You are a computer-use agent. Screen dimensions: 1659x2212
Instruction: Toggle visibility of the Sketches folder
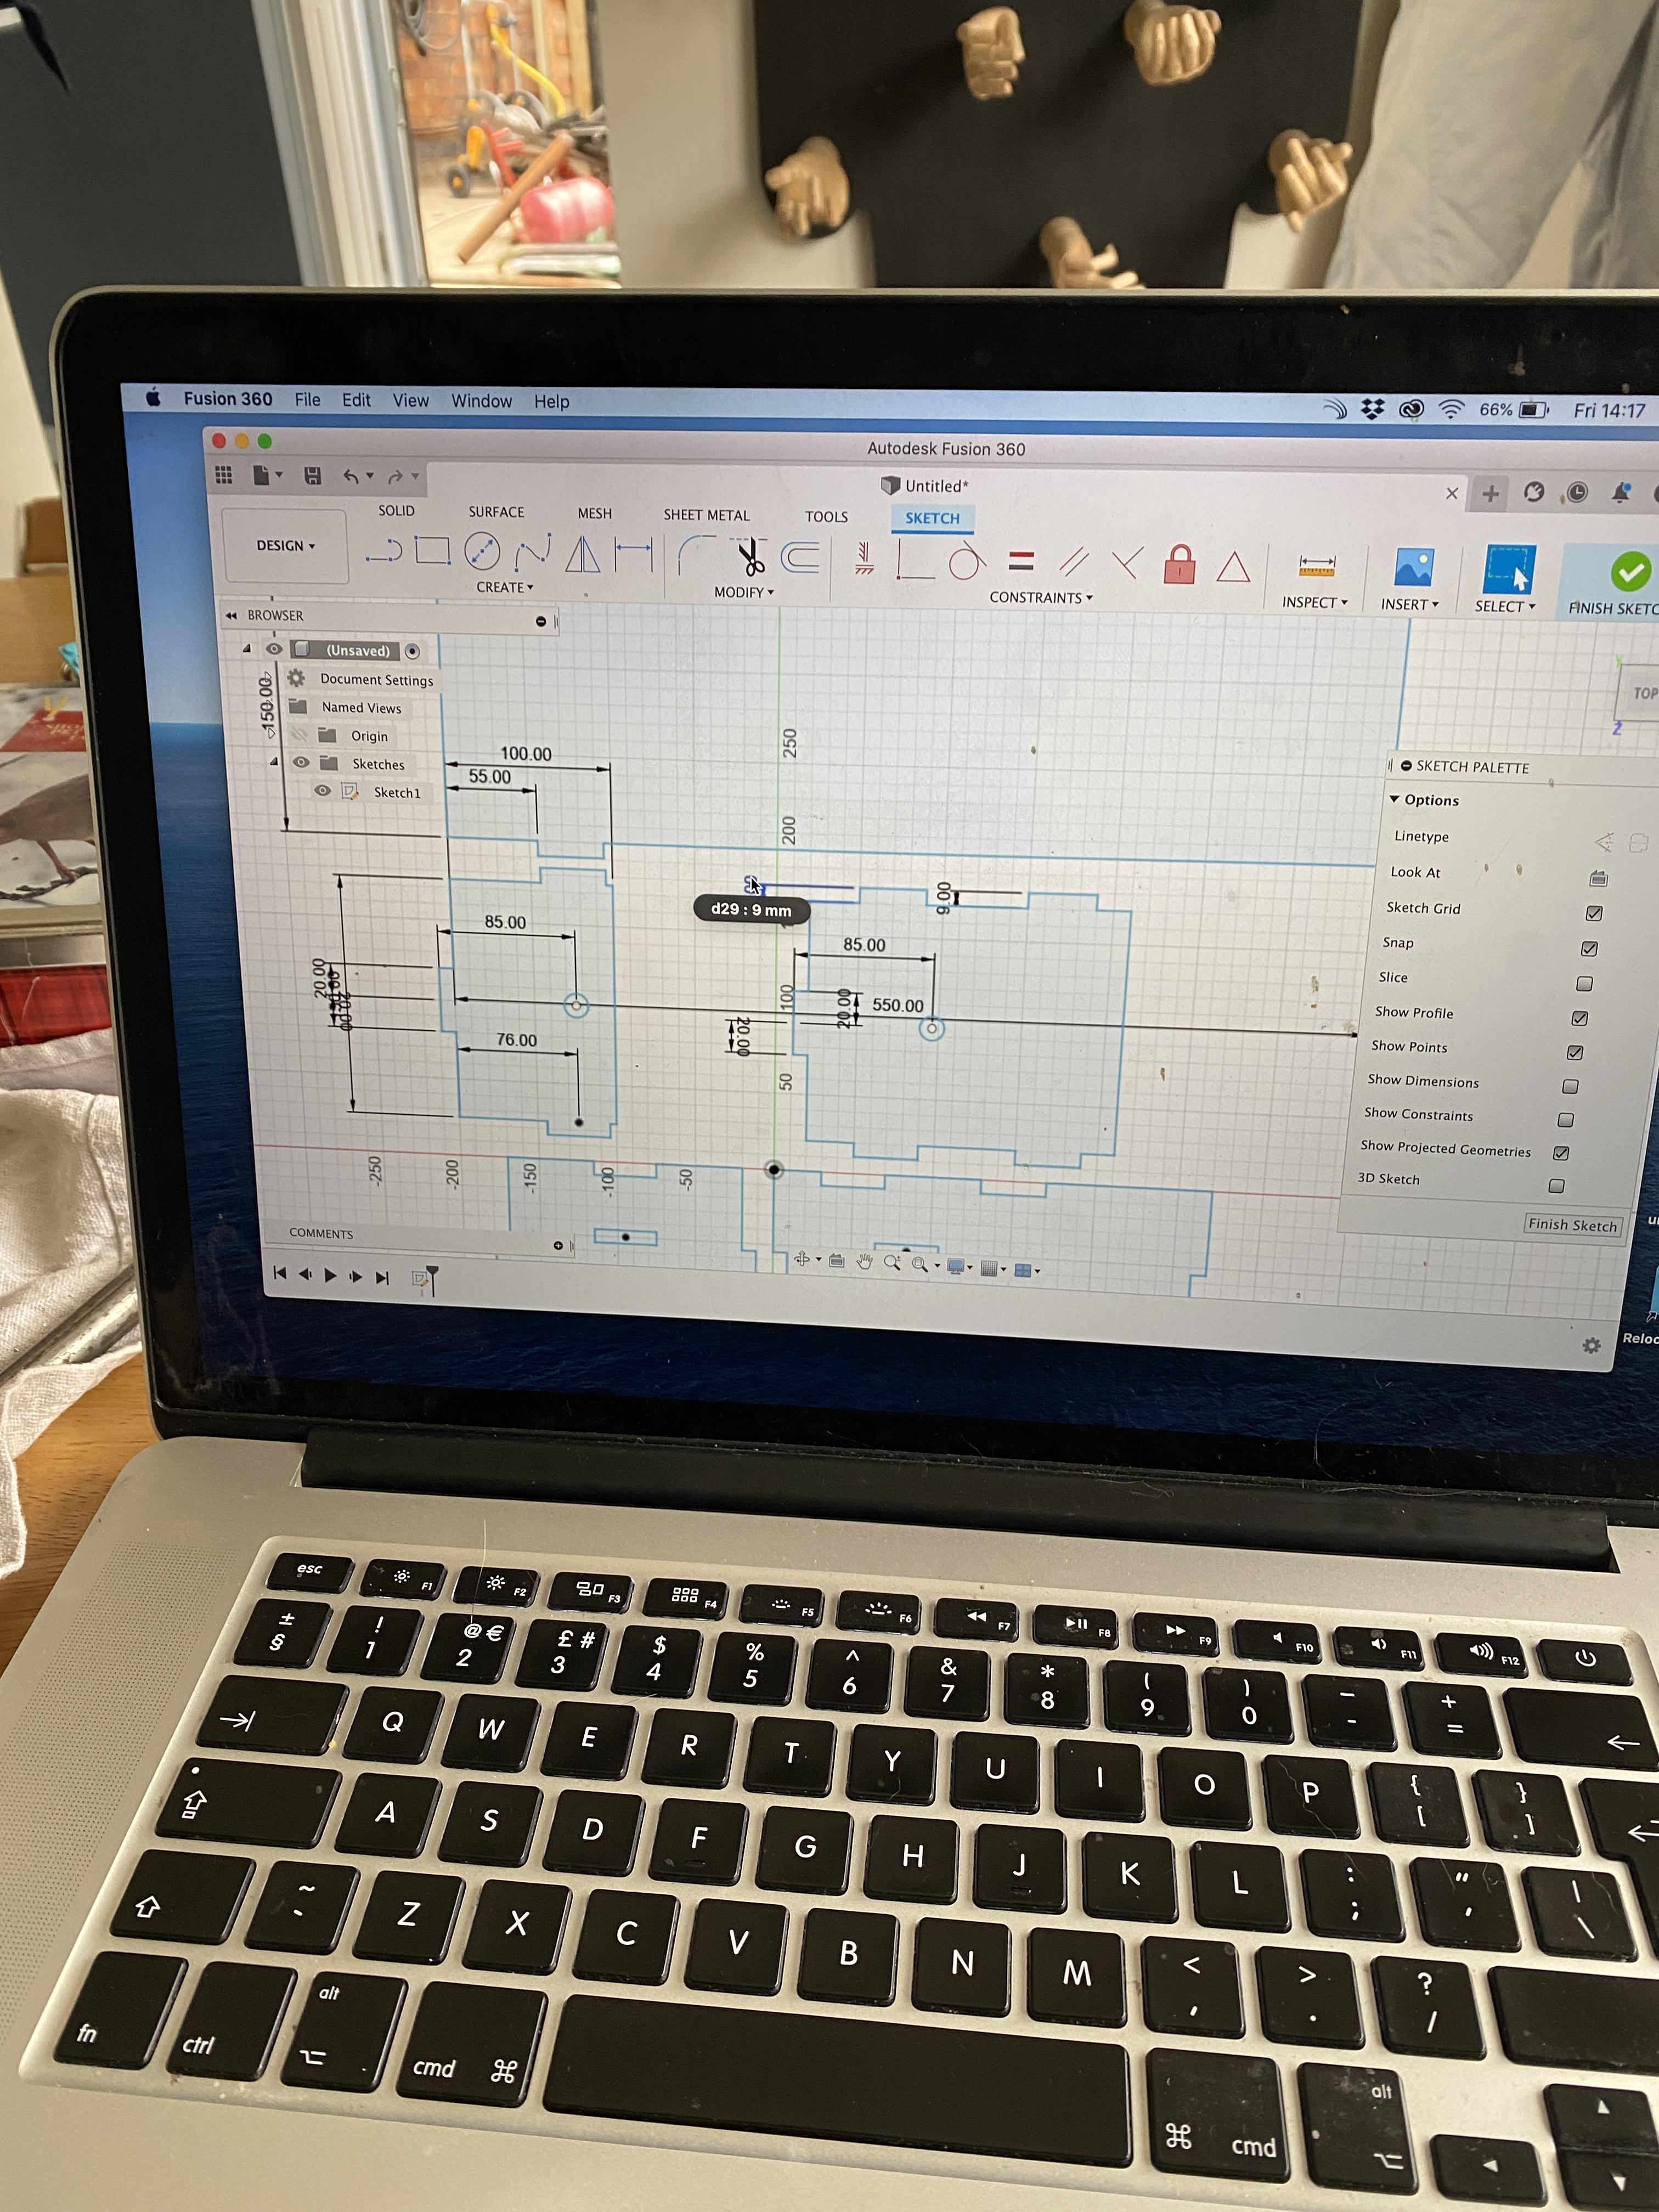click(300, 762)
